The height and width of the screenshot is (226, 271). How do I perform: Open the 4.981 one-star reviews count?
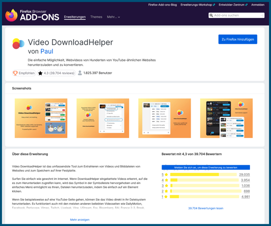point(246,196)
